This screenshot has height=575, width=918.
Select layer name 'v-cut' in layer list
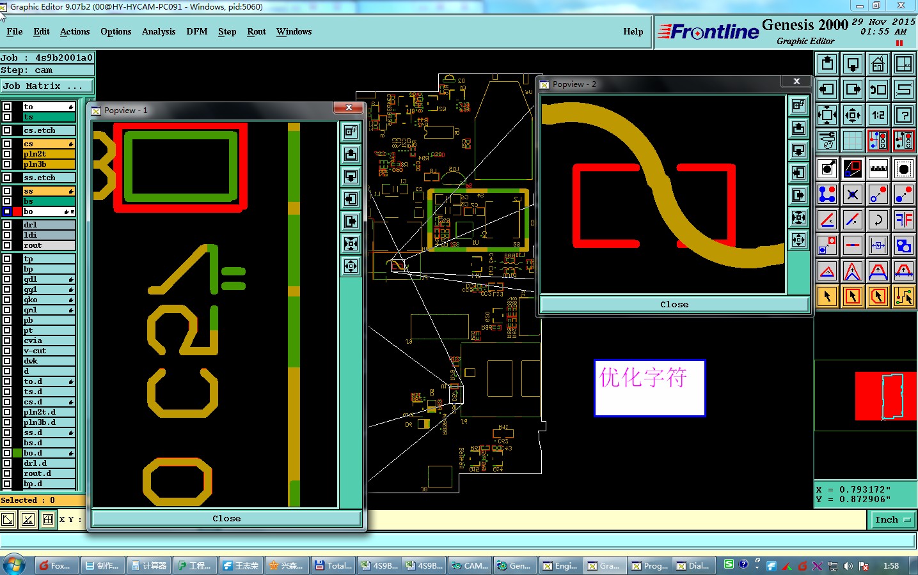(x=49, y=351)
